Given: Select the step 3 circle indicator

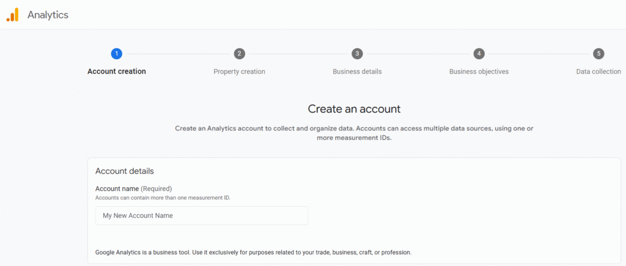Looking at the screenshot, I should (357, 53).
